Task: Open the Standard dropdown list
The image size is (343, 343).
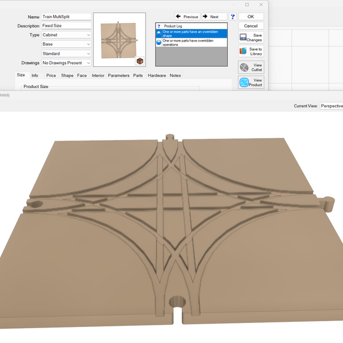Action: pos(66,54)
